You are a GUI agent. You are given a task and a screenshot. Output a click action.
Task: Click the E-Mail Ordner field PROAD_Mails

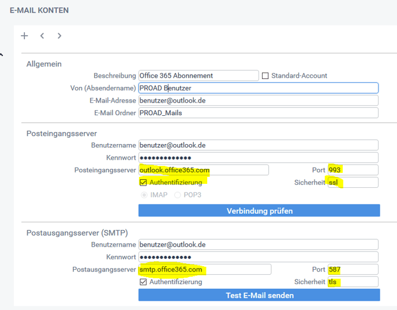pos(258,113)
